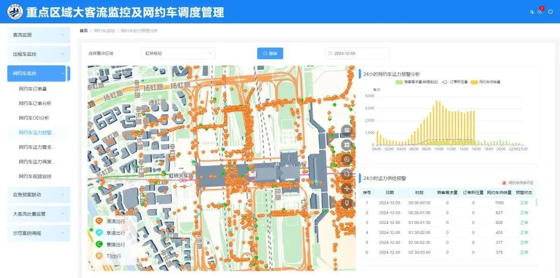This screenshot has width=560, height=278.
Task: Toggle 订单积压量 legend series
Action: [x=455, y=82]
